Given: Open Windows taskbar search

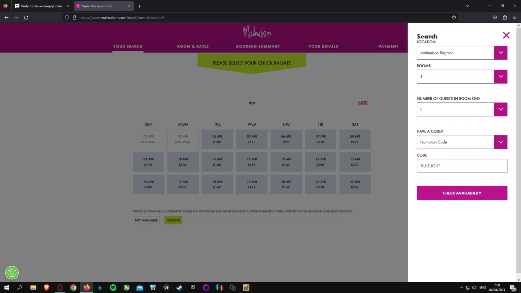Looking at the screenshot, I should pos(20,287).
